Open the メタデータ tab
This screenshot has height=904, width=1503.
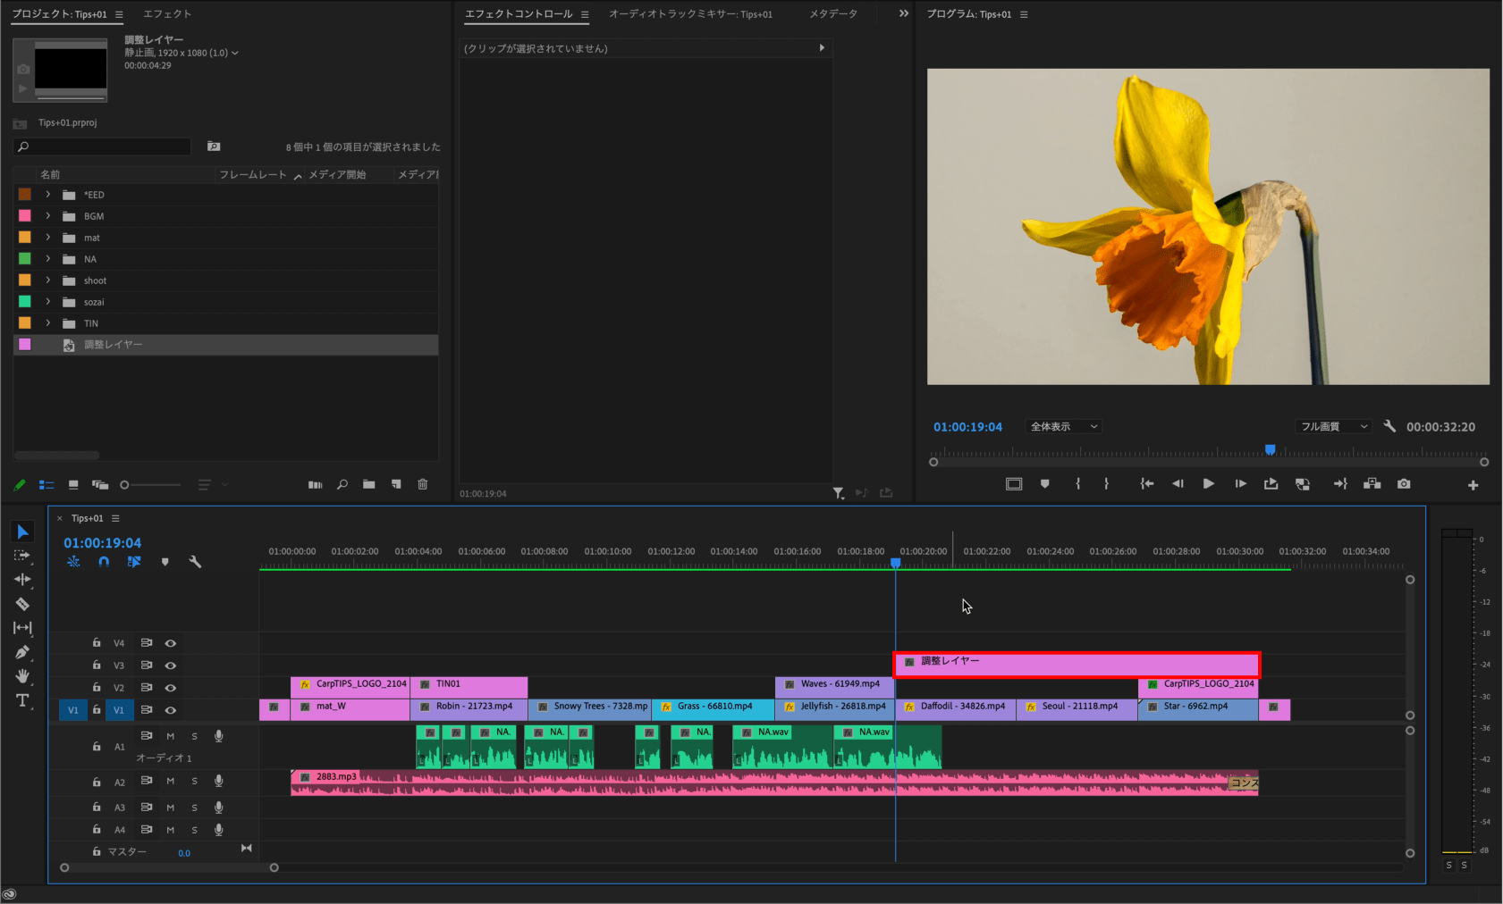click(x=832, y=14)
